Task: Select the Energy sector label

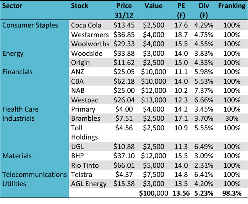Action: [13, 53]
